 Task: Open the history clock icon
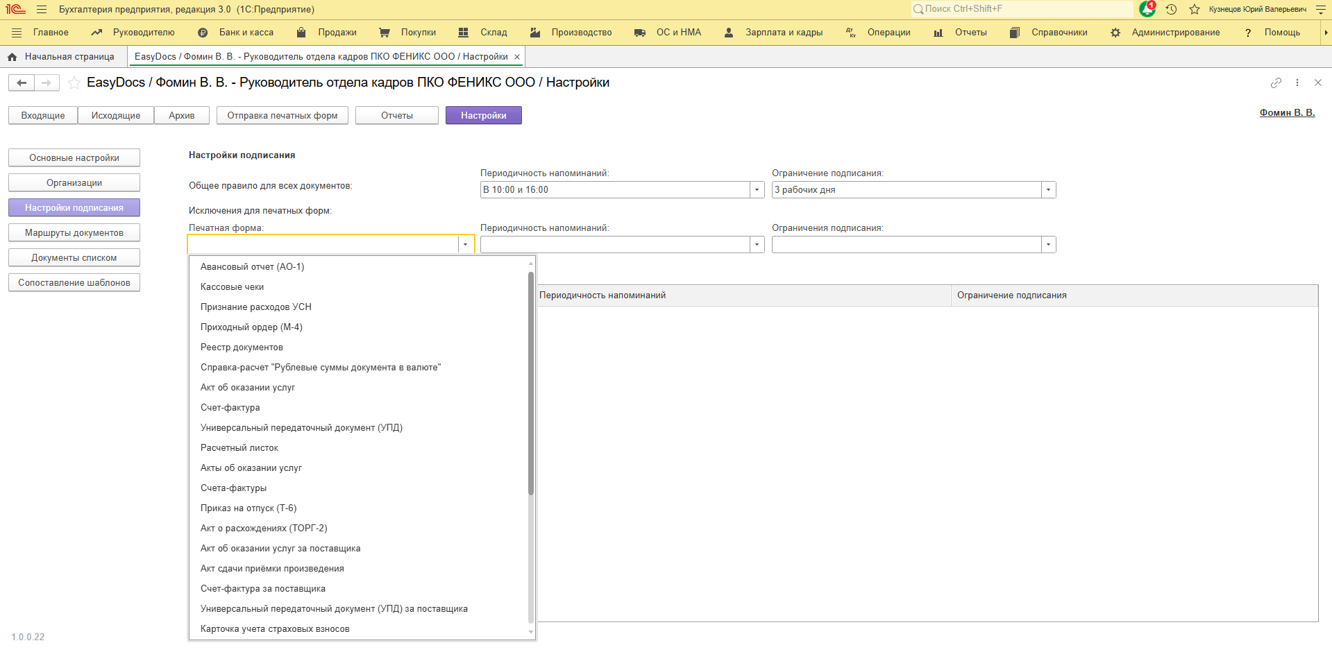1171,9
